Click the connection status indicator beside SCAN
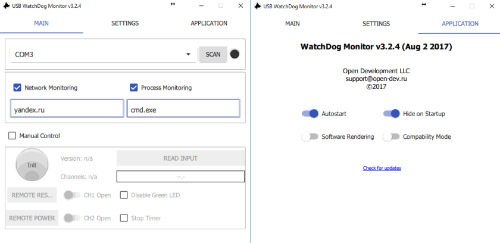500x243 pixels. click(x=235, y=54)
